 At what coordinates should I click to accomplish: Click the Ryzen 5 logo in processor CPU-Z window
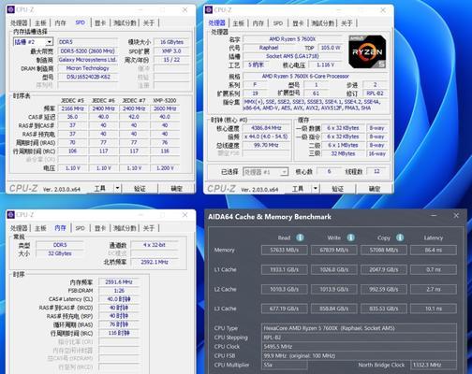(x=367, y=51)
